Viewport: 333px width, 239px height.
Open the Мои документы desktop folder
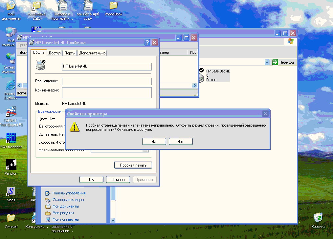pos(11,10)
